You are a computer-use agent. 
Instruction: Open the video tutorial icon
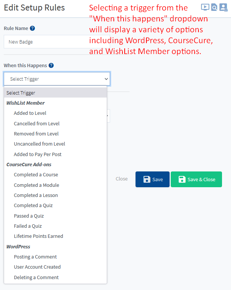pos(205,7)
